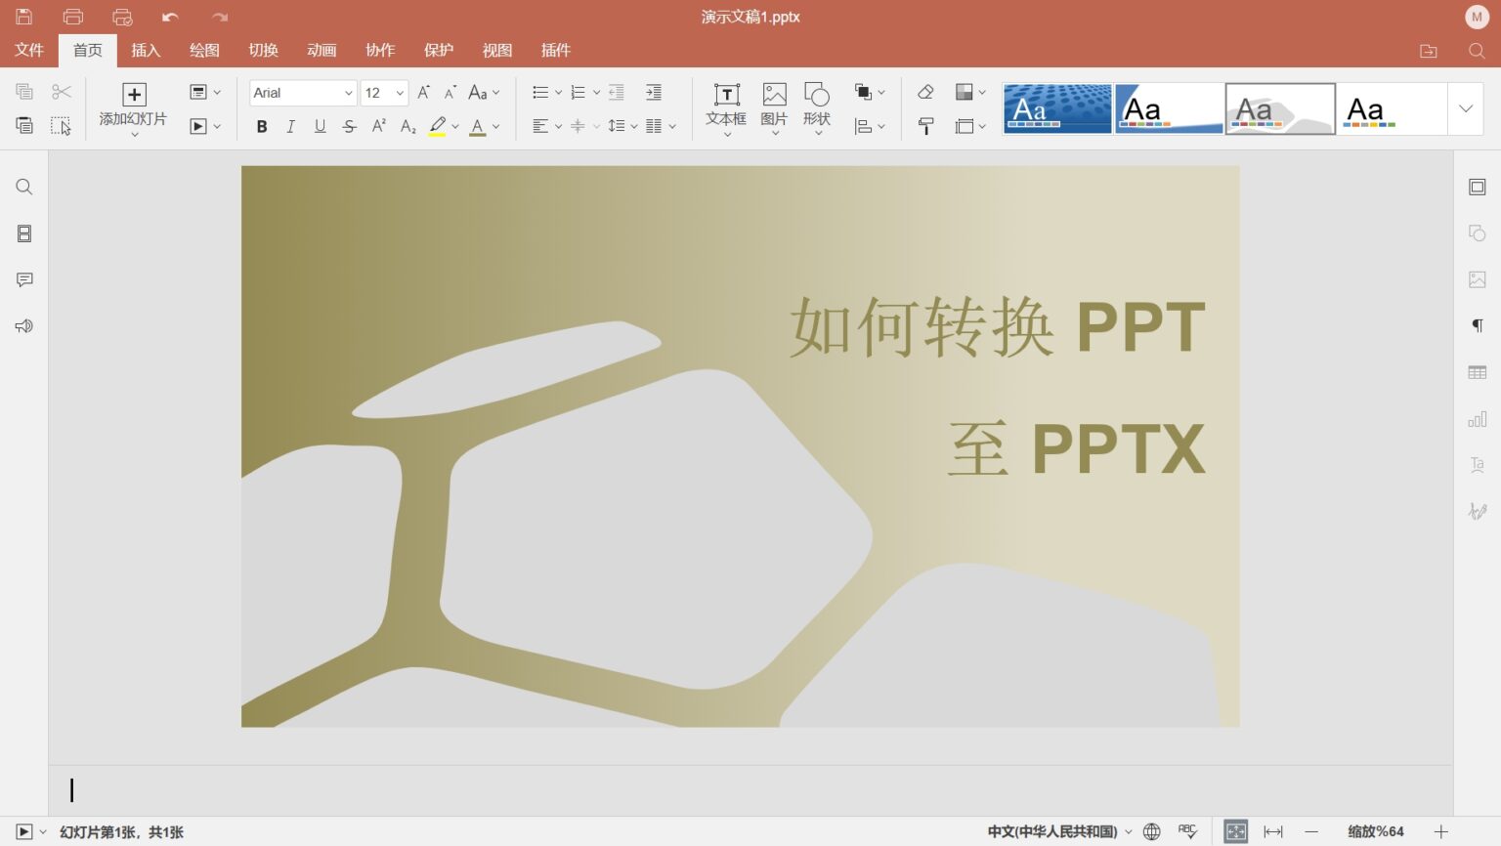This screenshot has height=846, width=1501.
Task: Select the eraser formatting icon
Action: click(x=924, y=92)
